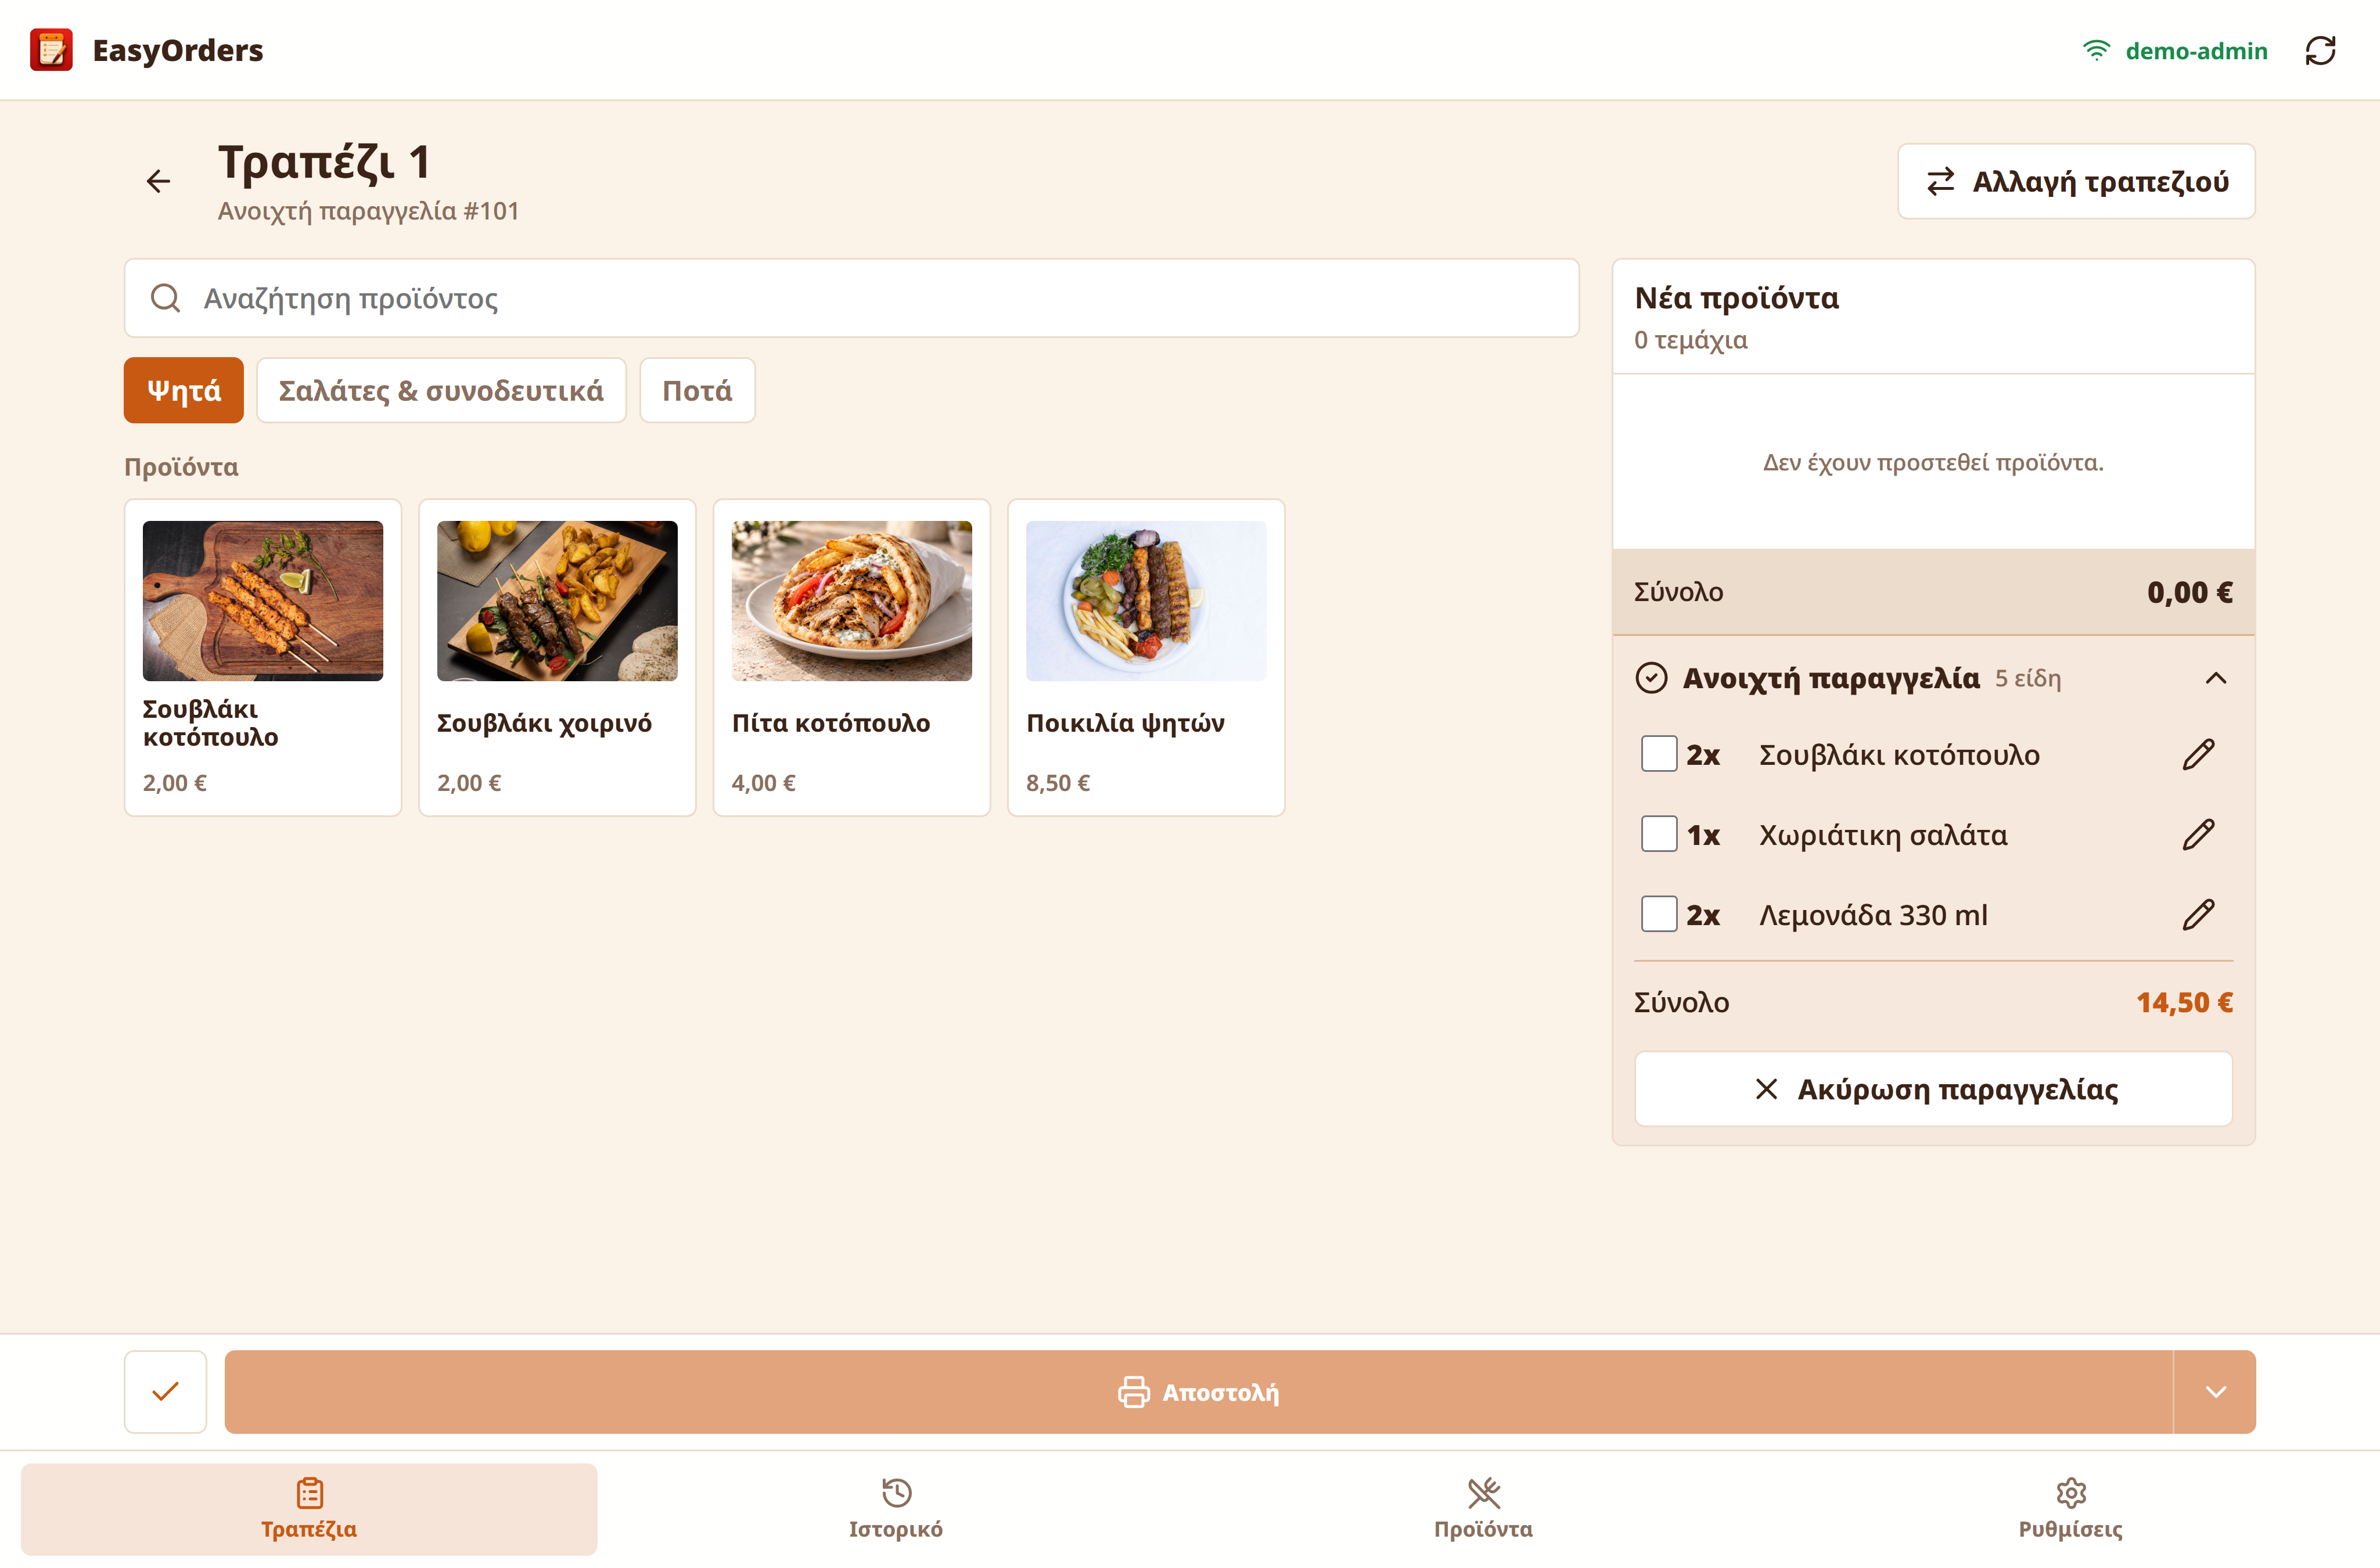Click the checkmark confirm button

tap(165, 1391)
